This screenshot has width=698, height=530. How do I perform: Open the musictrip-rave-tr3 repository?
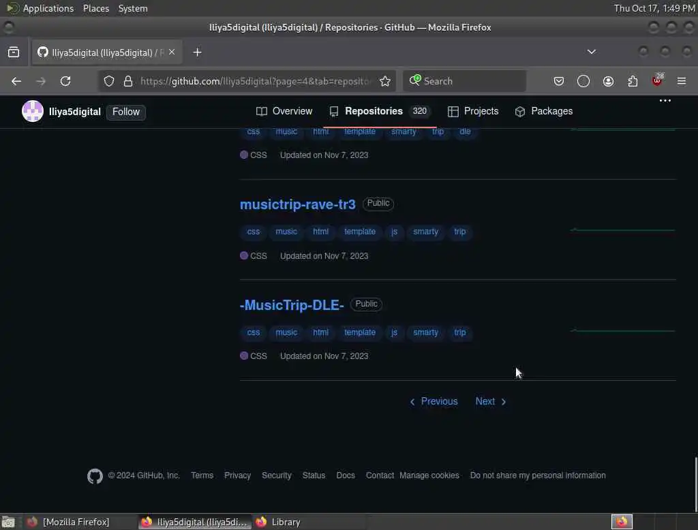pyautogui.click(x=297, y=204)
